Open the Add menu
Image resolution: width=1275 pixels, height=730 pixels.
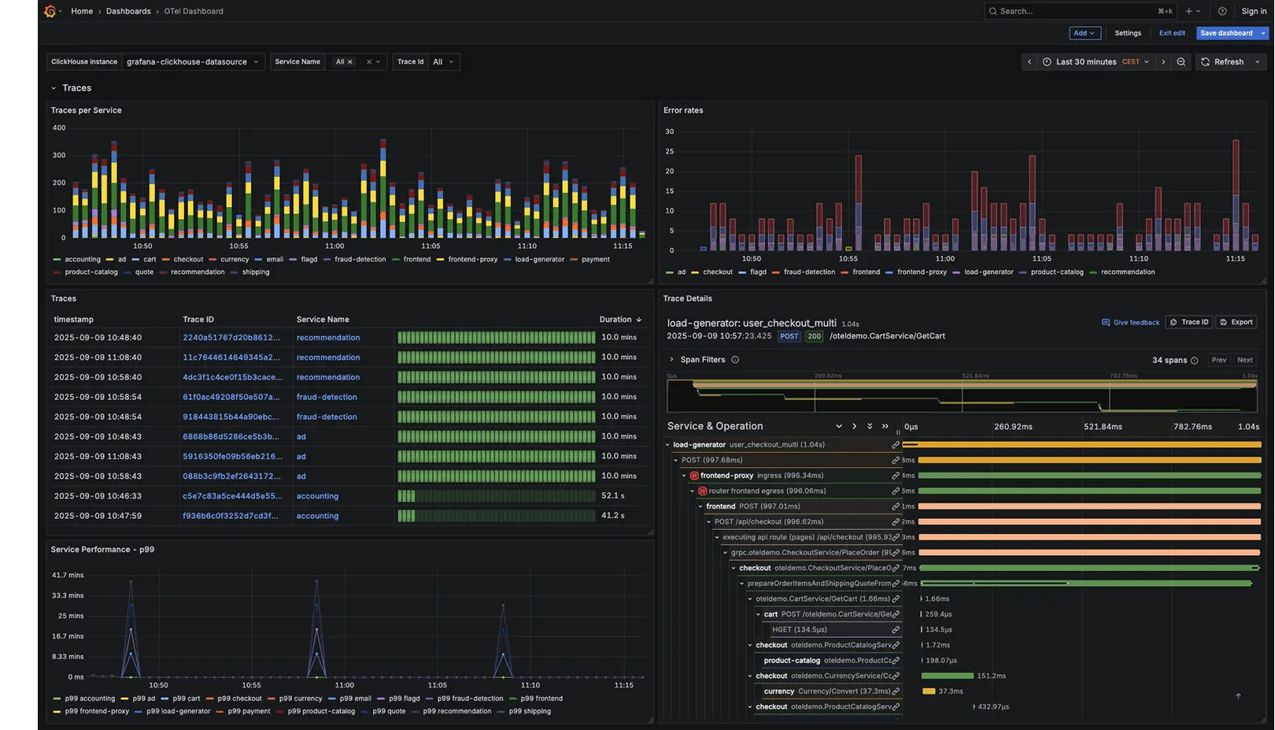pos(1085,33)
